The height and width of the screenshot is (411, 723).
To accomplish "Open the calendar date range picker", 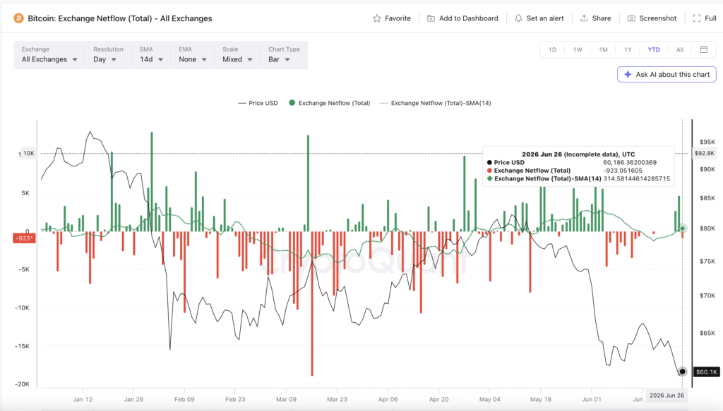I will pos(704,50).
